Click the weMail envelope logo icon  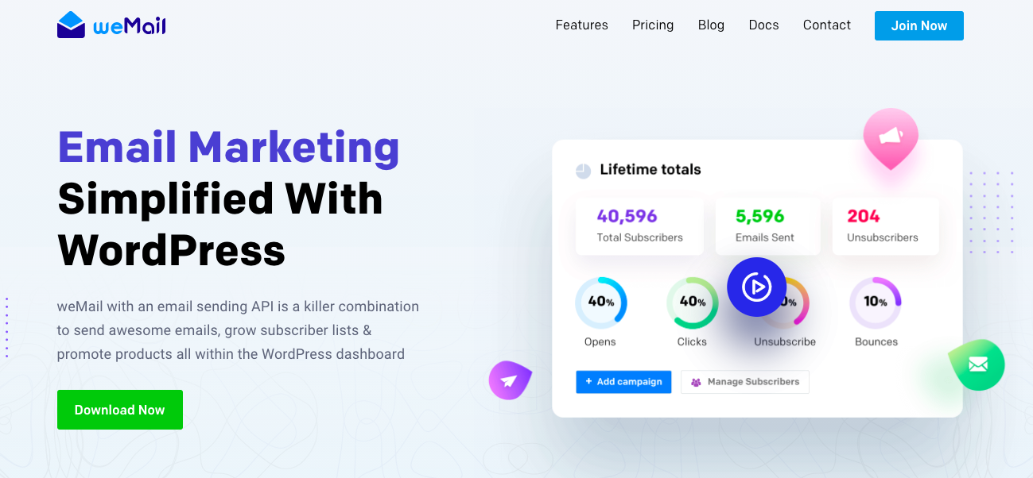click(x=71, y=25)
